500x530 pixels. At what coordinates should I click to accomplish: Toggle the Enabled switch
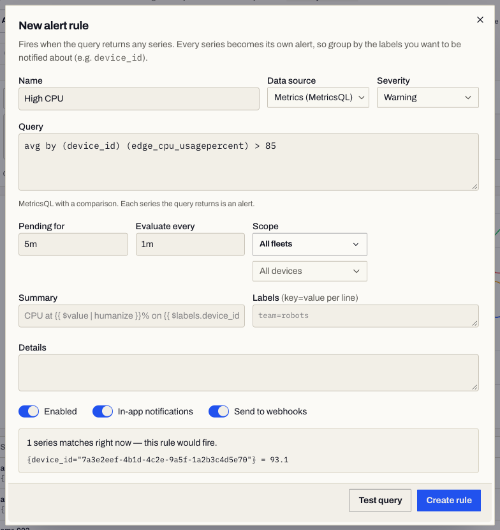(x=29, y=411)
